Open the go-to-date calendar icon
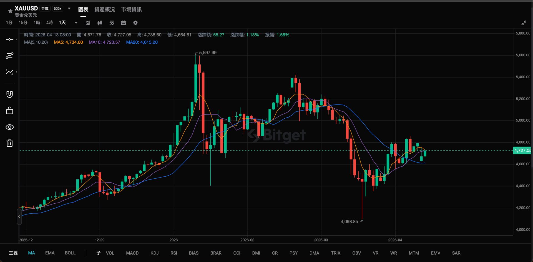 tap(124, 23)
